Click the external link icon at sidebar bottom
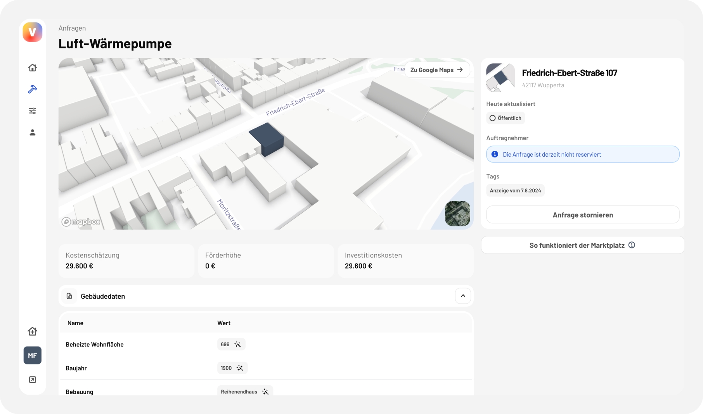 click(x=33, y=379)
